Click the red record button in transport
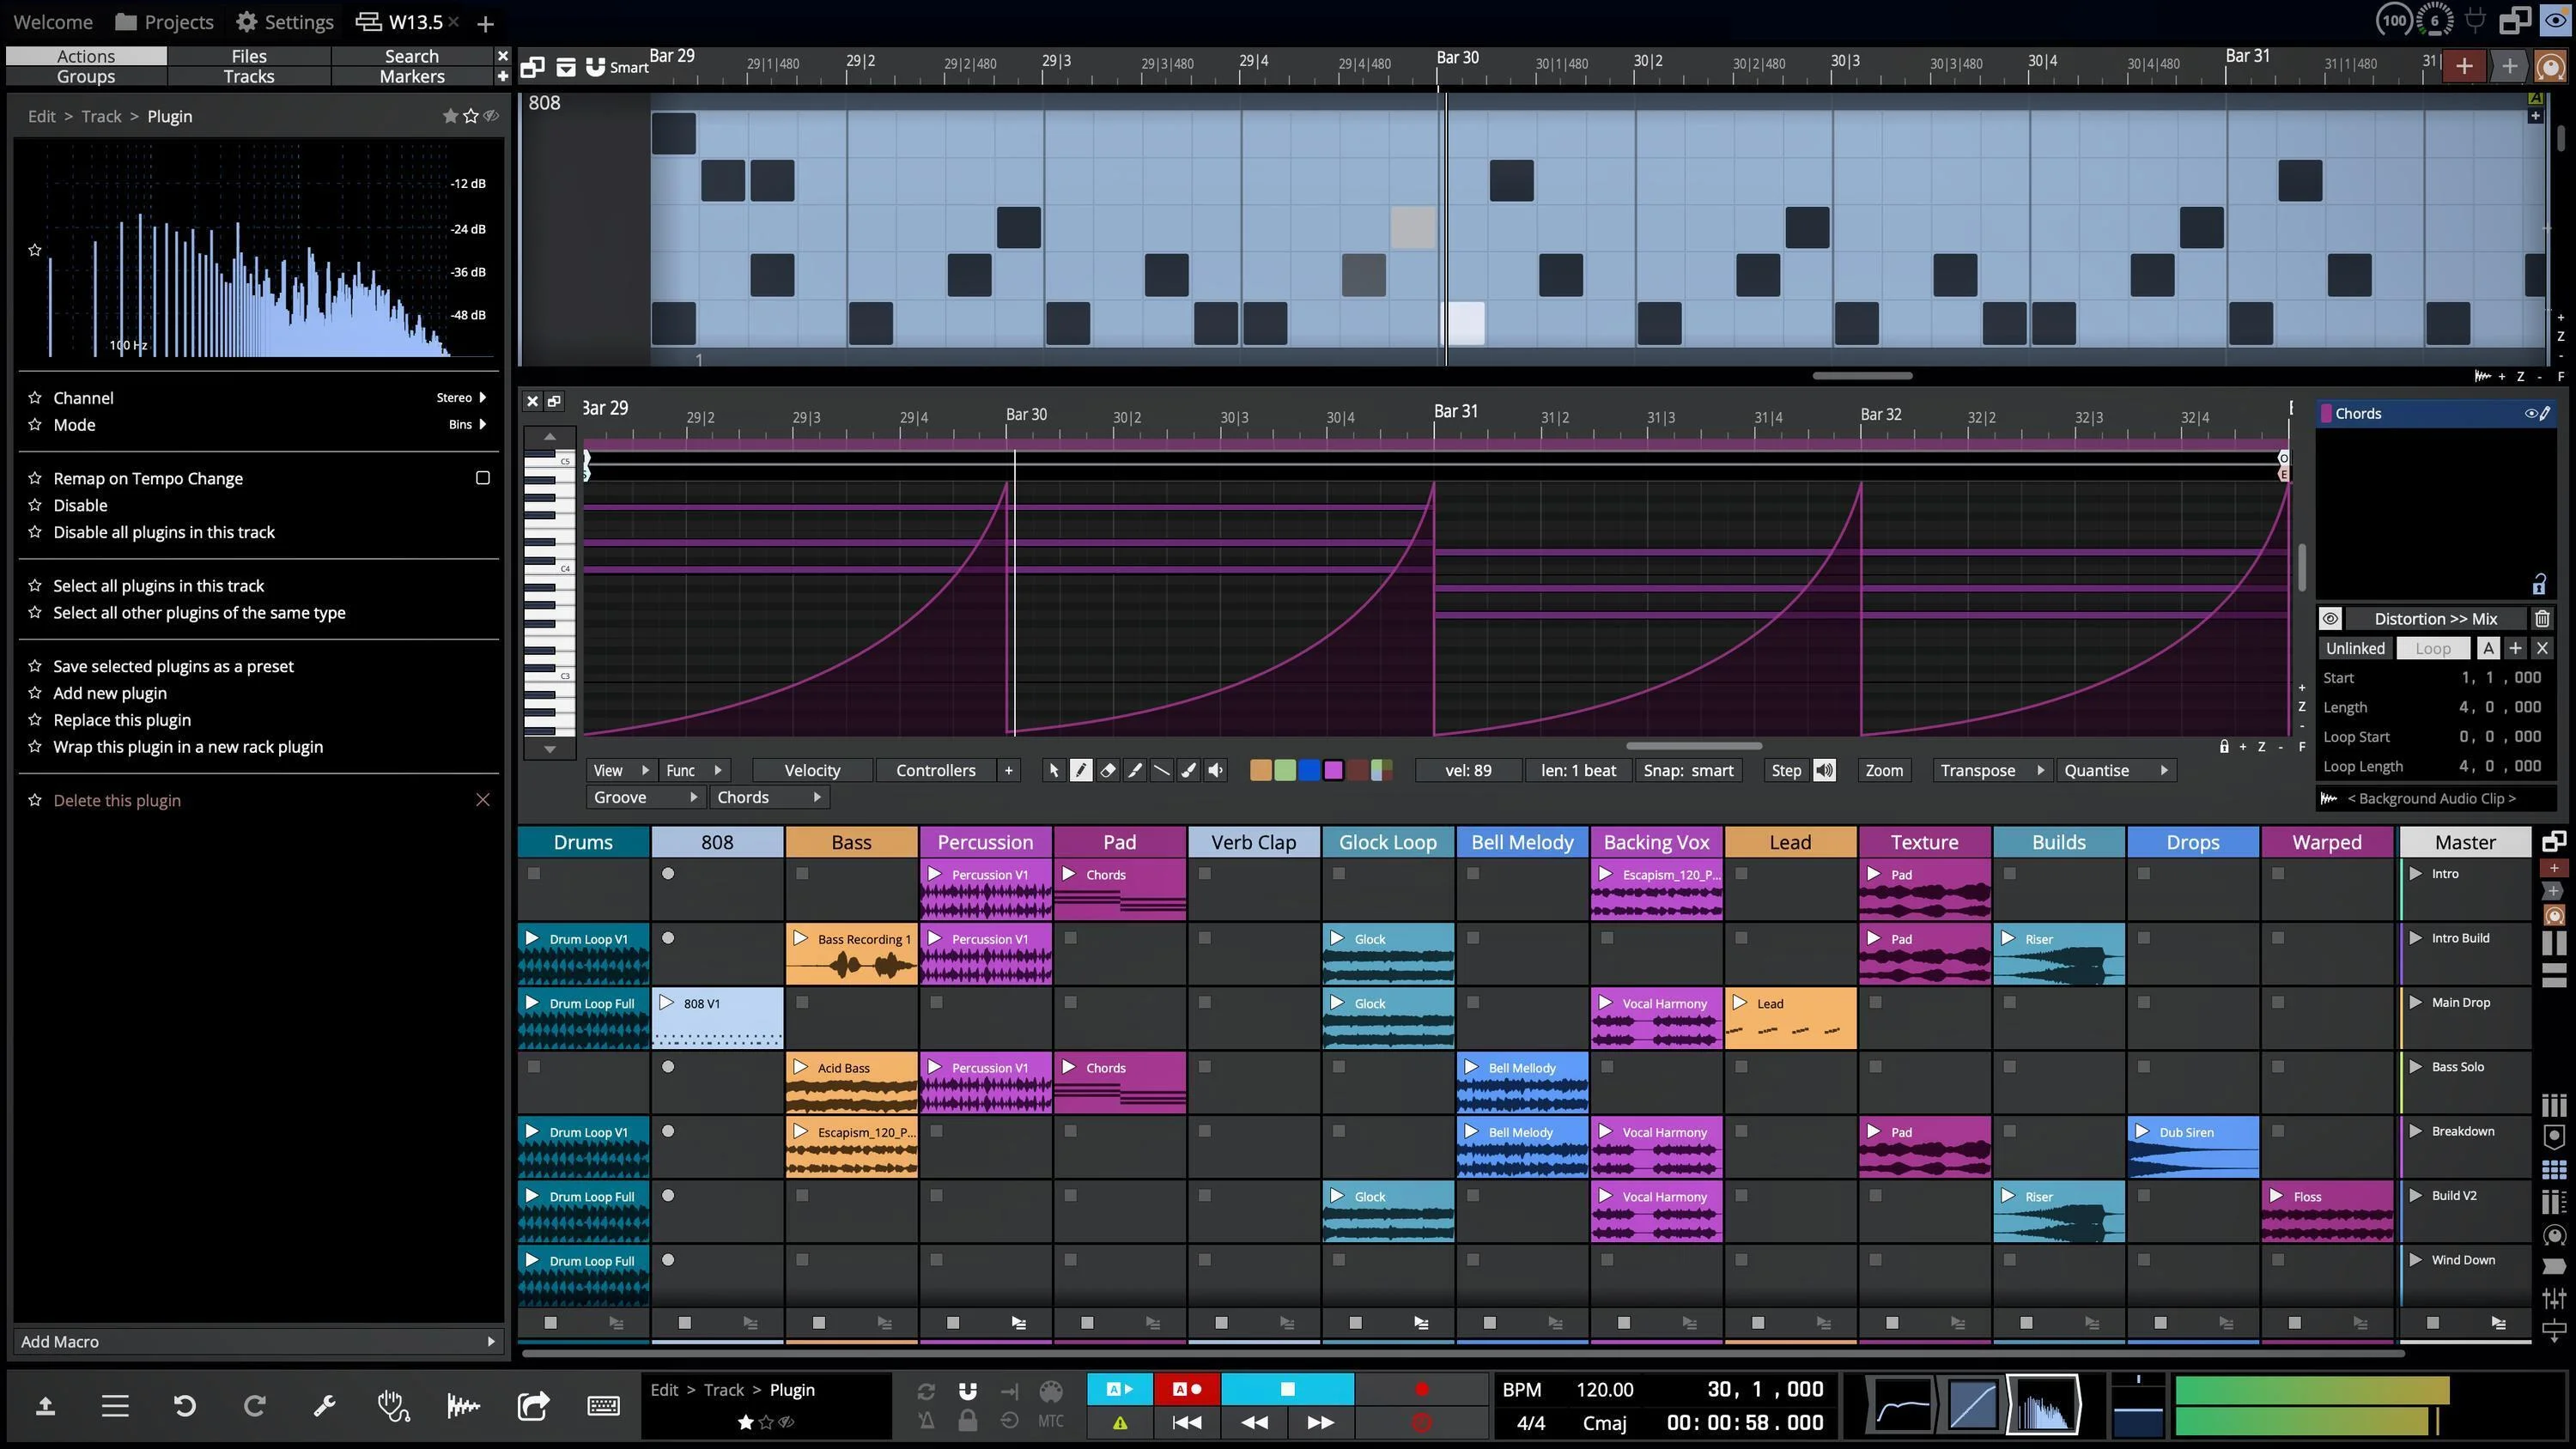Image resolution: width=2576 pixels, height=1449 pixels. click(1422, 1389)
